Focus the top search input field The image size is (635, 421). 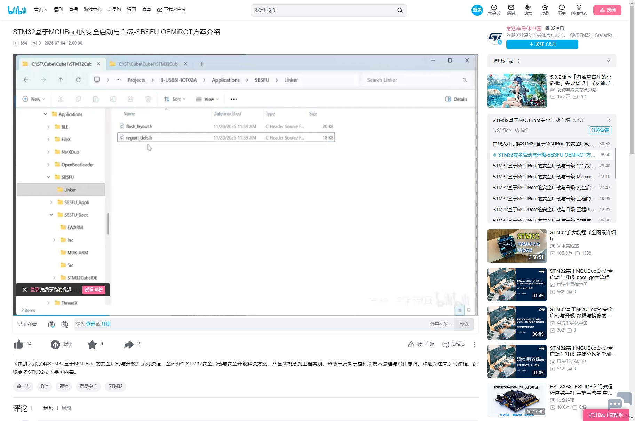[324, 10]
